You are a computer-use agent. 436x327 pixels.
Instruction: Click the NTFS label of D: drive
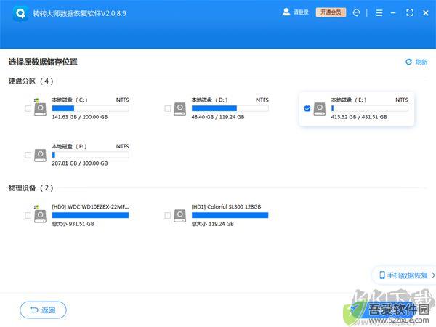[262, 100]
